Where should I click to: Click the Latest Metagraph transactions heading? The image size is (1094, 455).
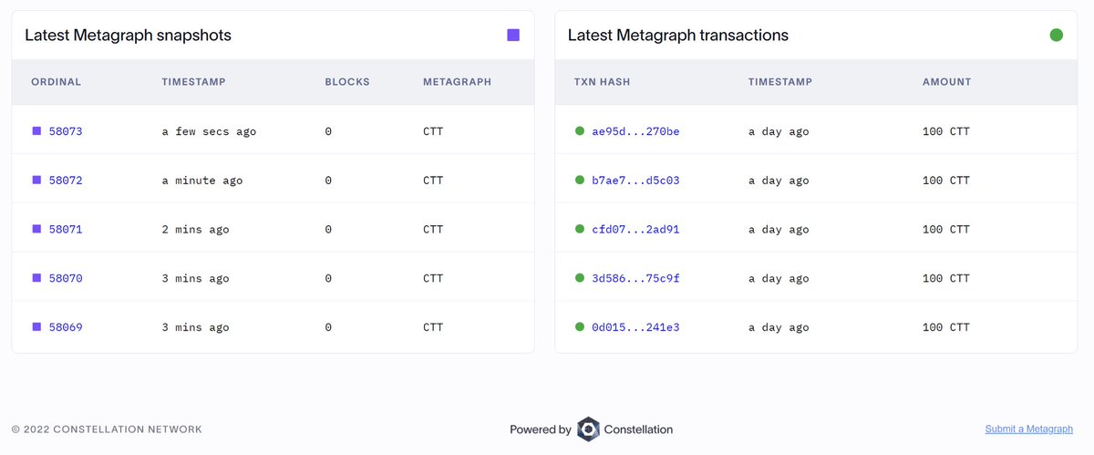pos(678,36)
